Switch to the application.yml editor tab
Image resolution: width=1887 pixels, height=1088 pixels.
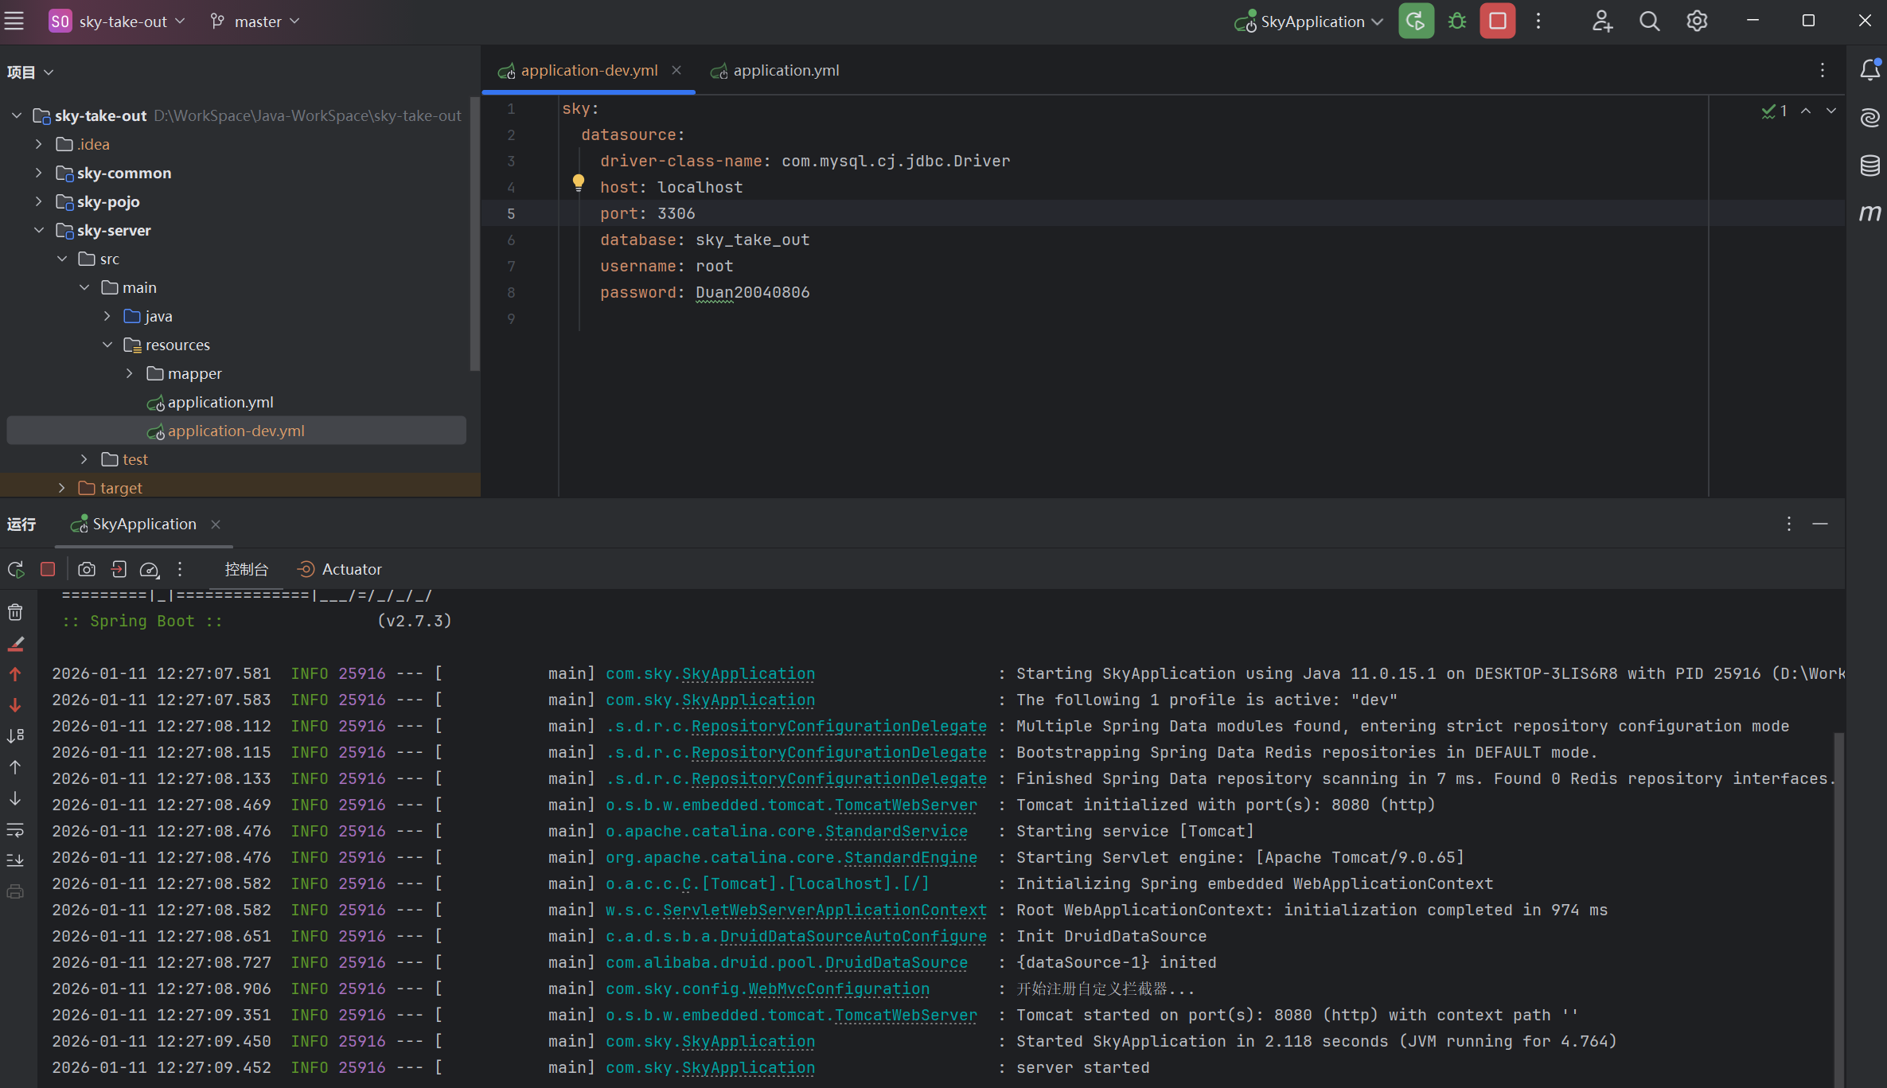point(785,70)
